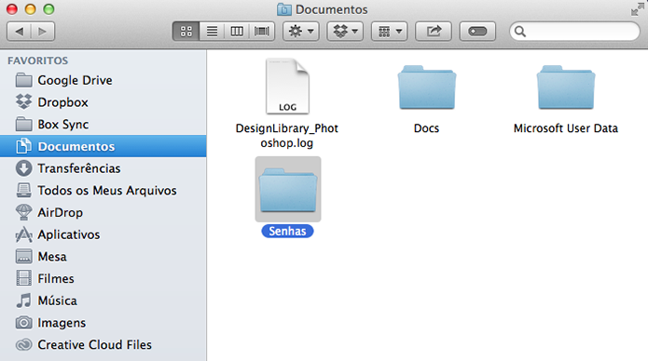This screenshot has width=648, height=361.
Task: Enter full screen with the corner arrows
Action: point(637,9)
